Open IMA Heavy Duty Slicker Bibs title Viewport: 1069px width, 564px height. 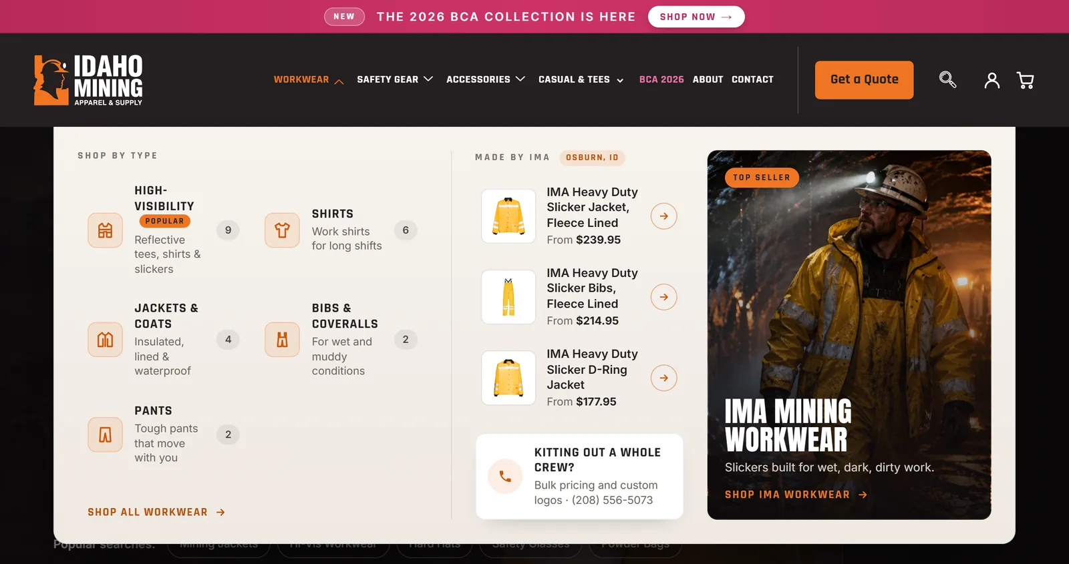592,288
